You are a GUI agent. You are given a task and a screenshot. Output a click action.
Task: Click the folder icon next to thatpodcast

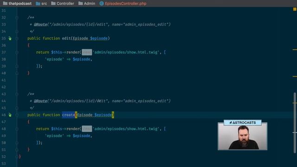pos(5,3)
